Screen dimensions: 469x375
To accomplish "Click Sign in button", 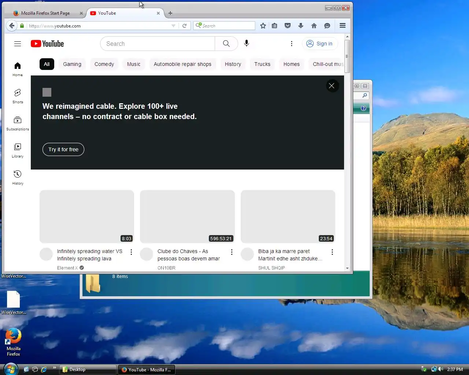I will (320, 44).
